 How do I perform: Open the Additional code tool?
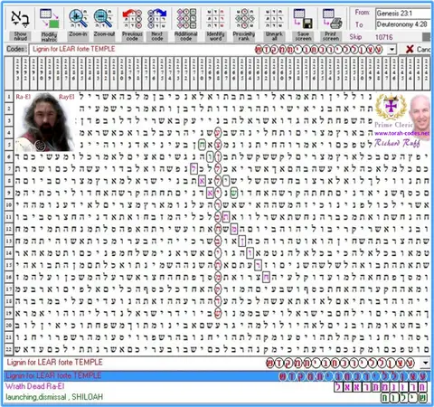[186, 19]
